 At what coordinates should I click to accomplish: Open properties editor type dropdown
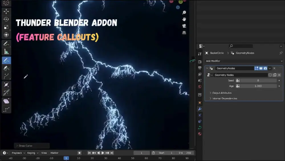coord(202,46)
